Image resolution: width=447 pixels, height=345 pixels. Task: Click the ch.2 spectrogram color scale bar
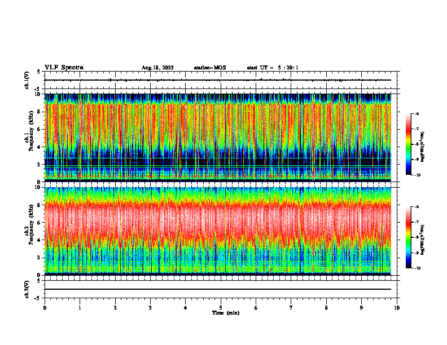click(x=408, y=237)
